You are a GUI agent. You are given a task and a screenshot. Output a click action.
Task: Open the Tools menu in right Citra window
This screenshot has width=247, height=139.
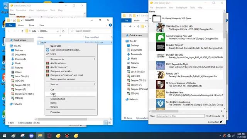tap(192, 8)
